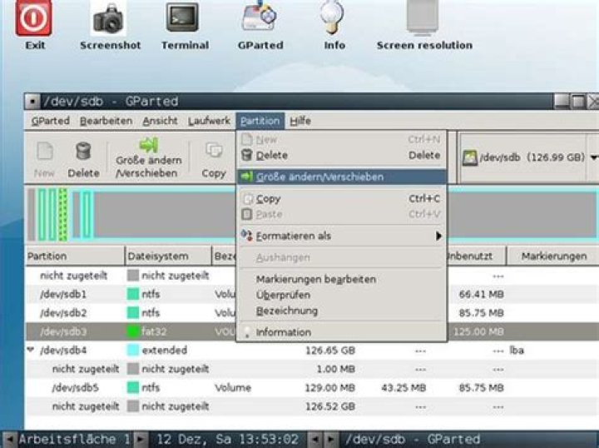Click the dotted green partition block in disk map

point(63,215)
